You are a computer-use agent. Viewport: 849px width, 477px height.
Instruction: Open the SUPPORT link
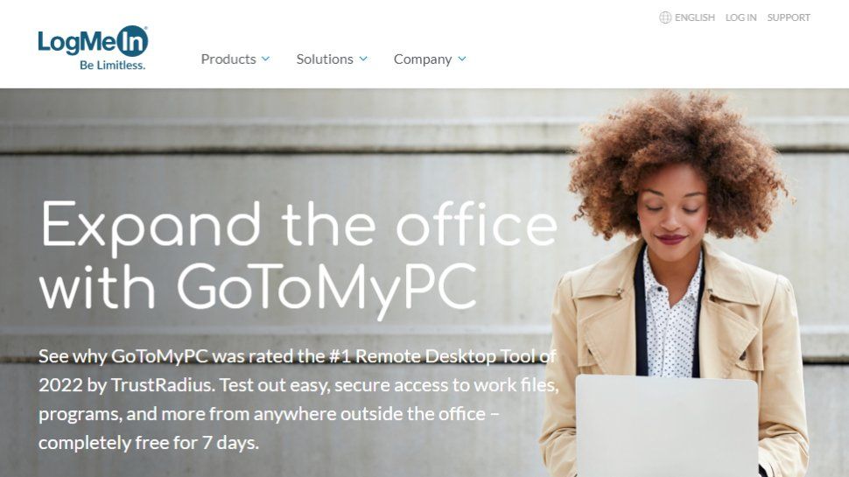coord(789,18)
